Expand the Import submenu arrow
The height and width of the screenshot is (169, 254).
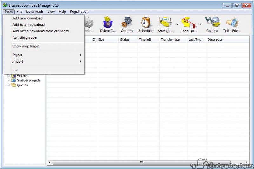(x=81, y=61)
